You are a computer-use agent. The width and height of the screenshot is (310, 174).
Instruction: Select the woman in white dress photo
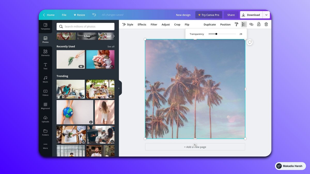(x=105, y=112)
